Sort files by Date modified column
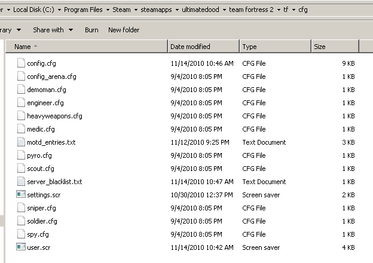Image resolution: width=373 pixels, height=263 pixels. (x=204, y=47)
